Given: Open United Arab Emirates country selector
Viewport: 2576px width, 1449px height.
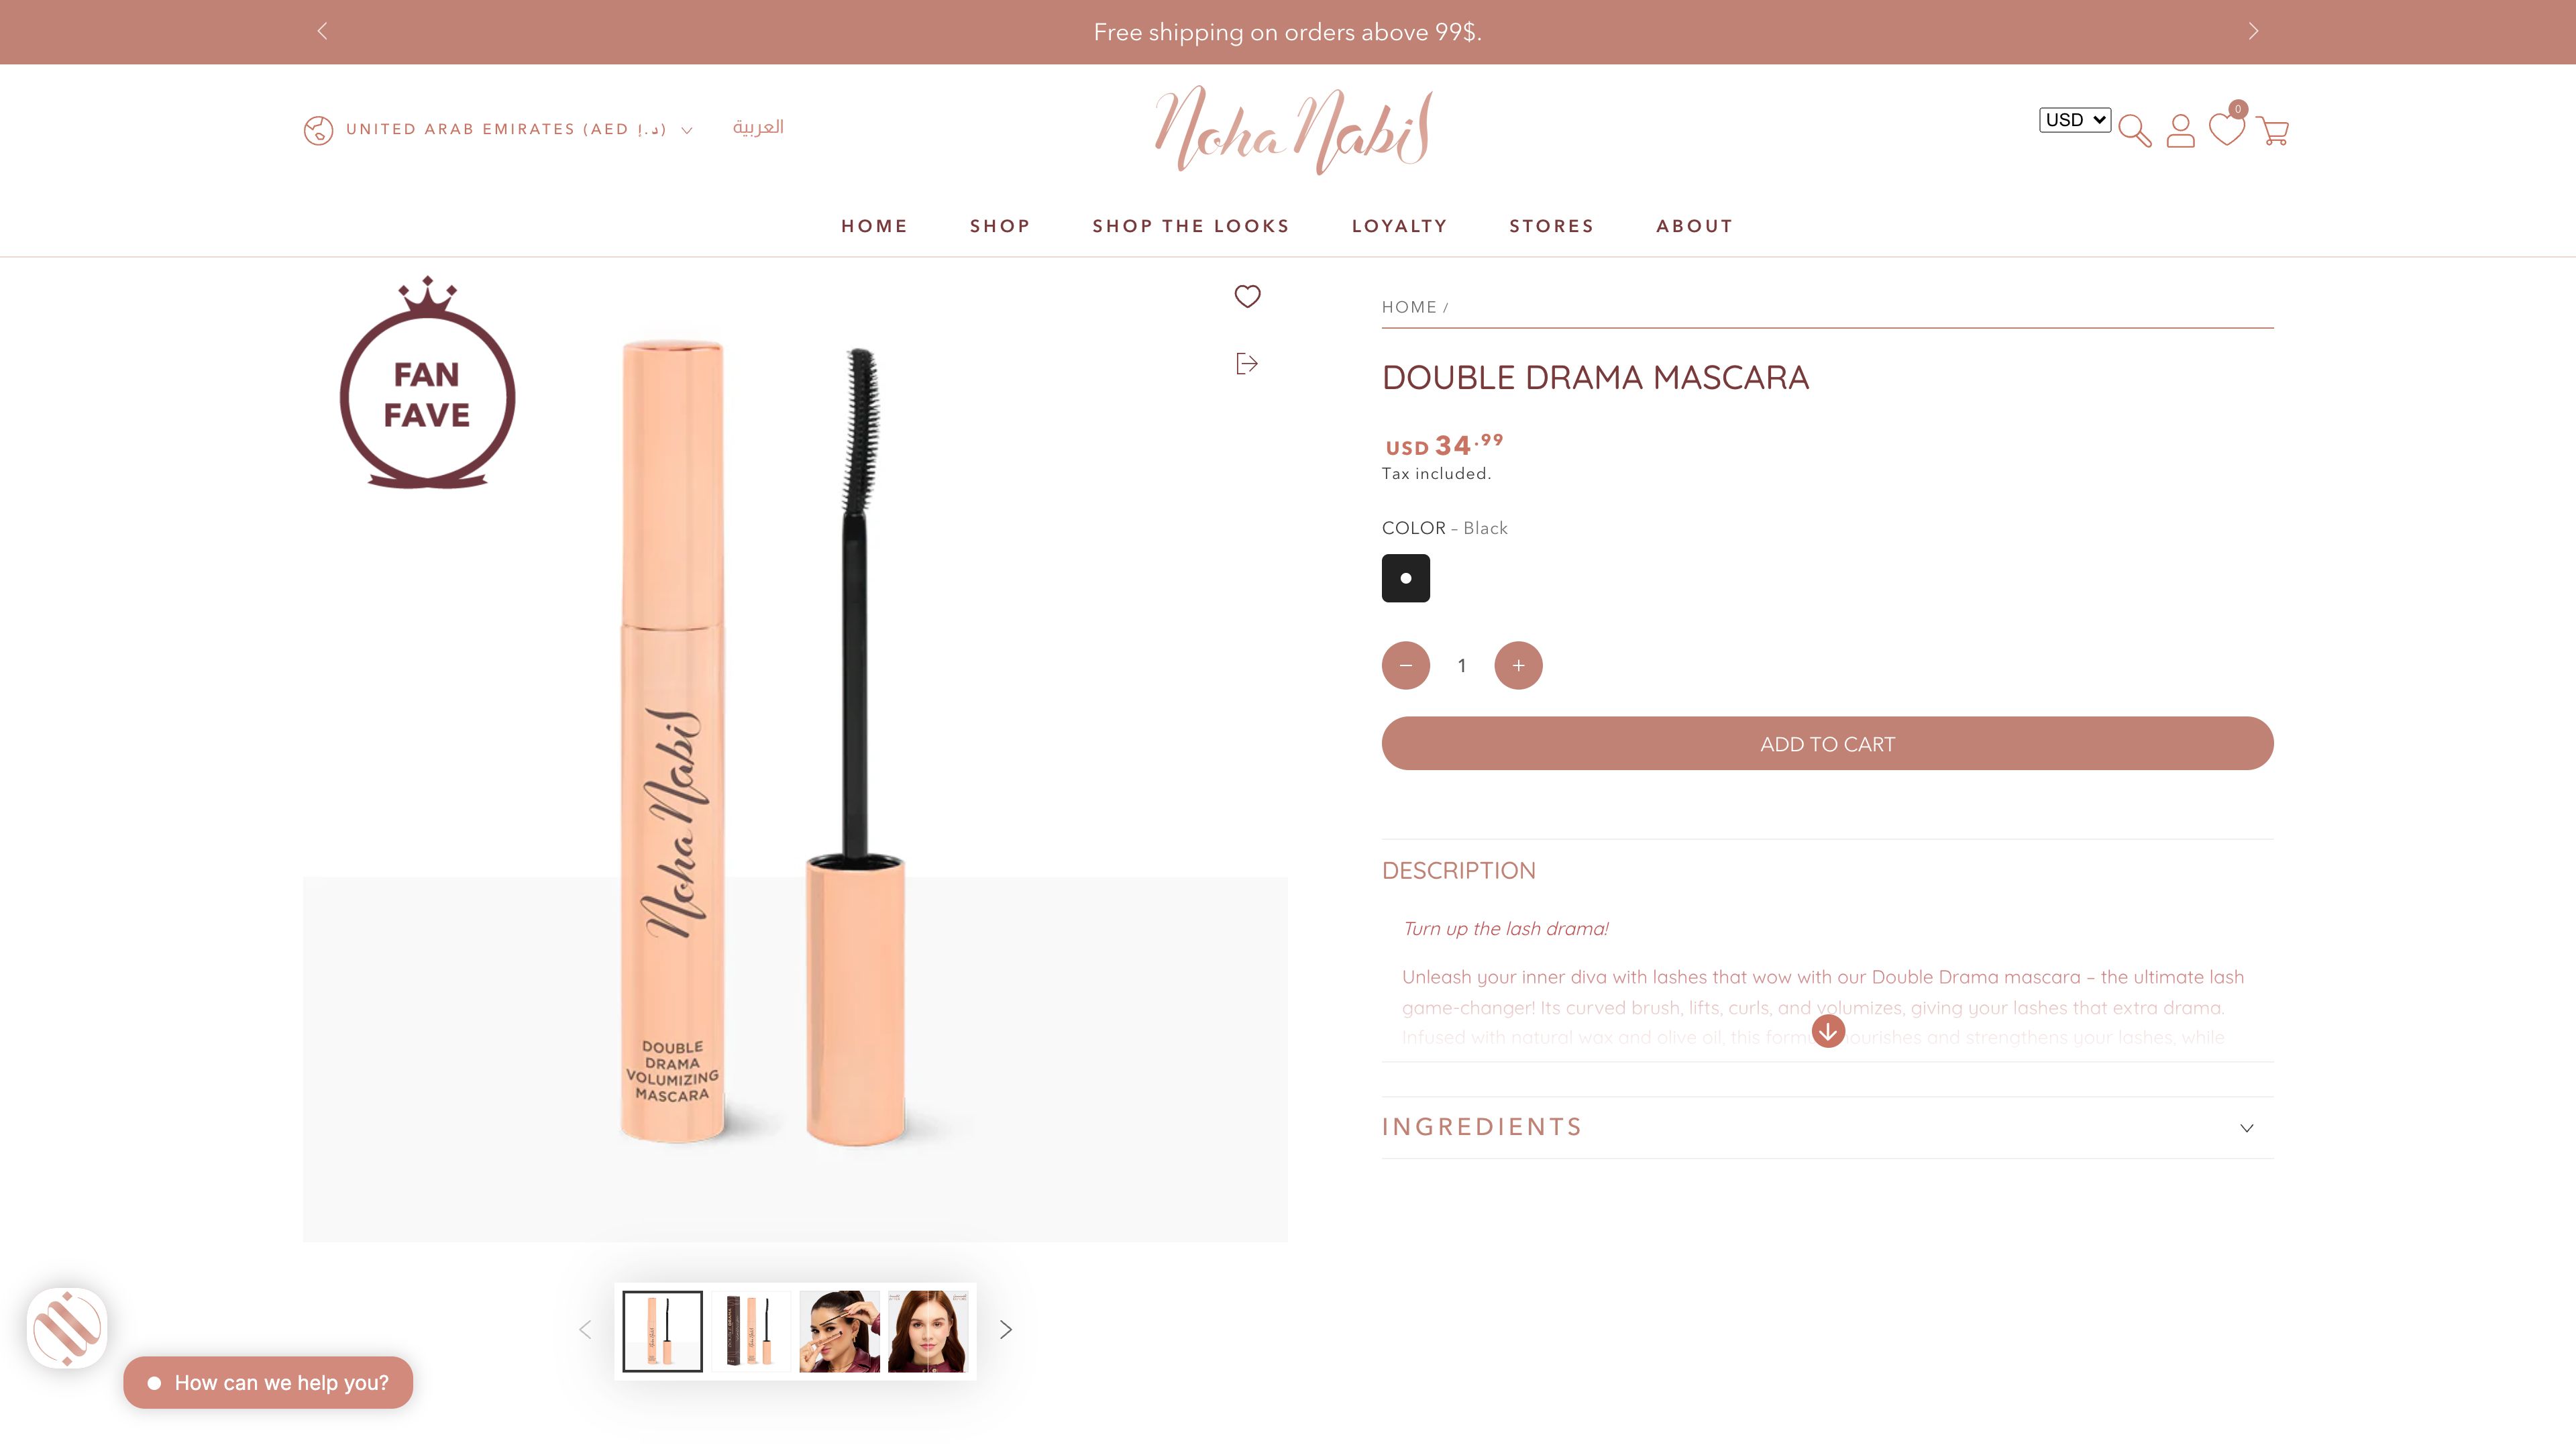Looking at the screenshot, I should [498, 130].
